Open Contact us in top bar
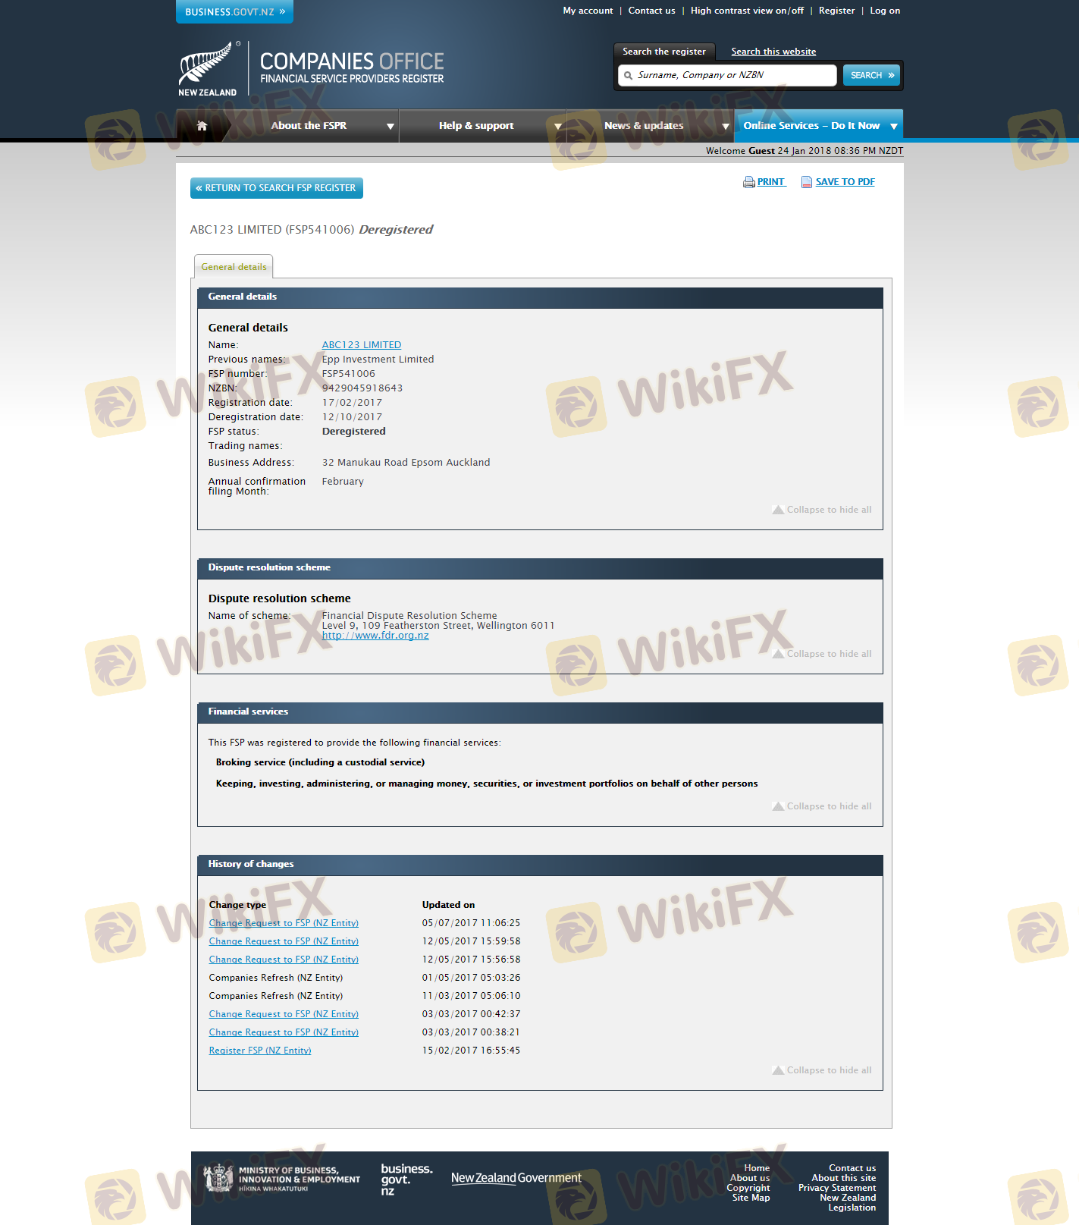The image size is (1079, 1225). tap(651, 11)
